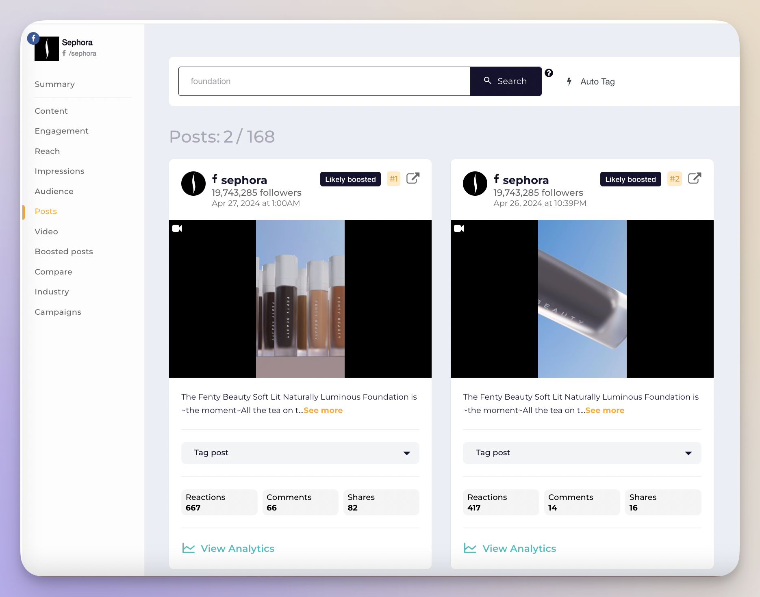Select the Posts sidebar item

[x=46, y=211]
